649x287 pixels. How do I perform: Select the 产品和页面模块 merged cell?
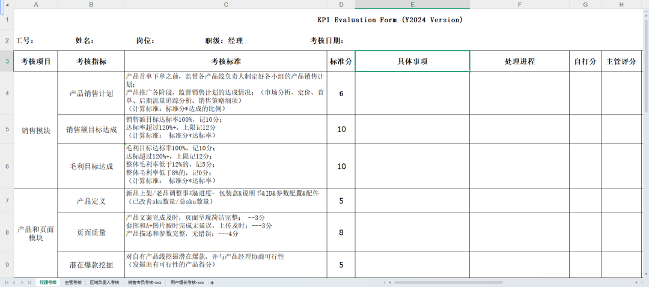pos(35,233)
